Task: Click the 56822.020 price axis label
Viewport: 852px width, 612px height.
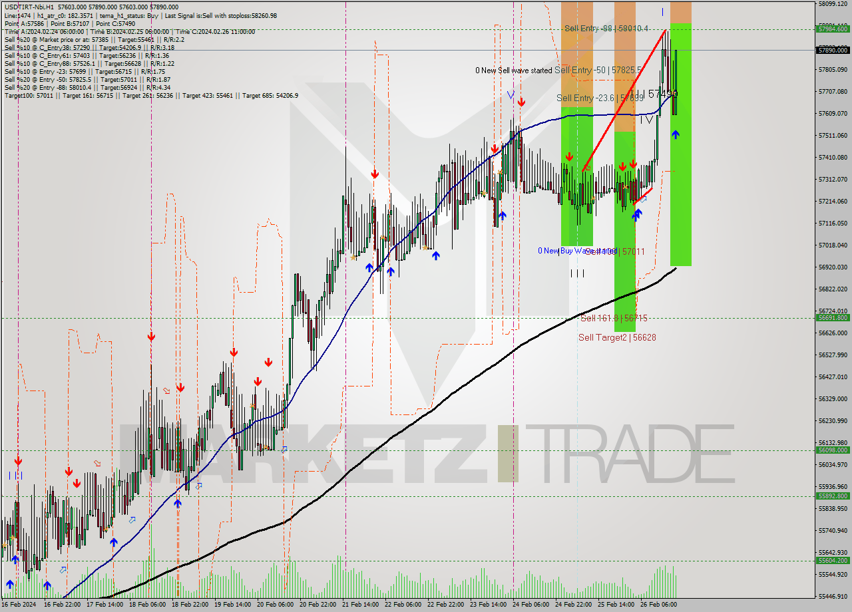Action: click(833, 289)
